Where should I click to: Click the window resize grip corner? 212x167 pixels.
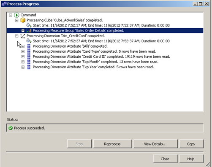[208, 164]
